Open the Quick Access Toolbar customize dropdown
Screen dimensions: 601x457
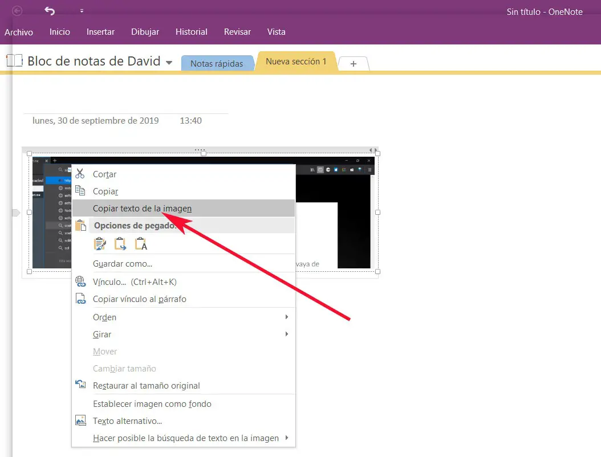coord(82,11)
